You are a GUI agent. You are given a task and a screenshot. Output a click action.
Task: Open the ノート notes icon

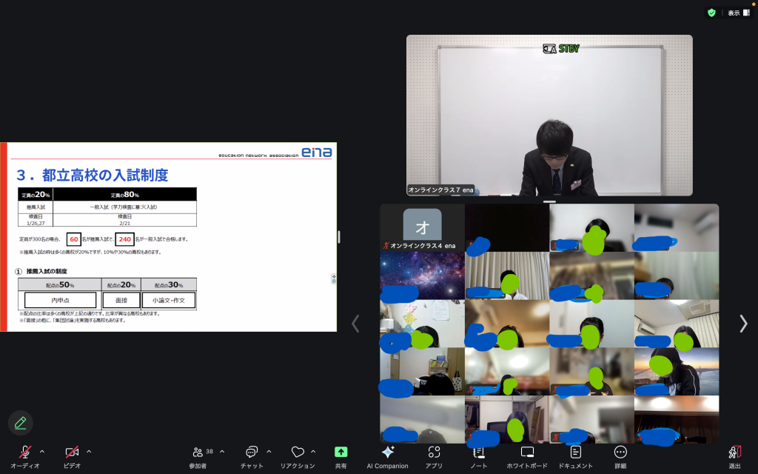tap(479, 452)
